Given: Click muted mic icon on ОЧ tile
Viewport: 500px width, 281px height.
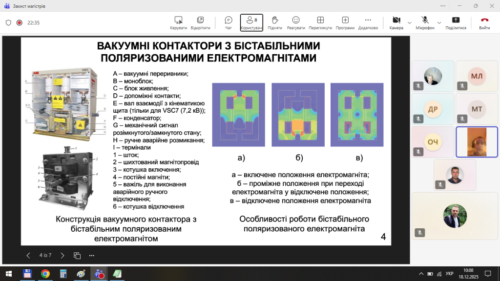Looking at the screenshot, I should (418, 152).
